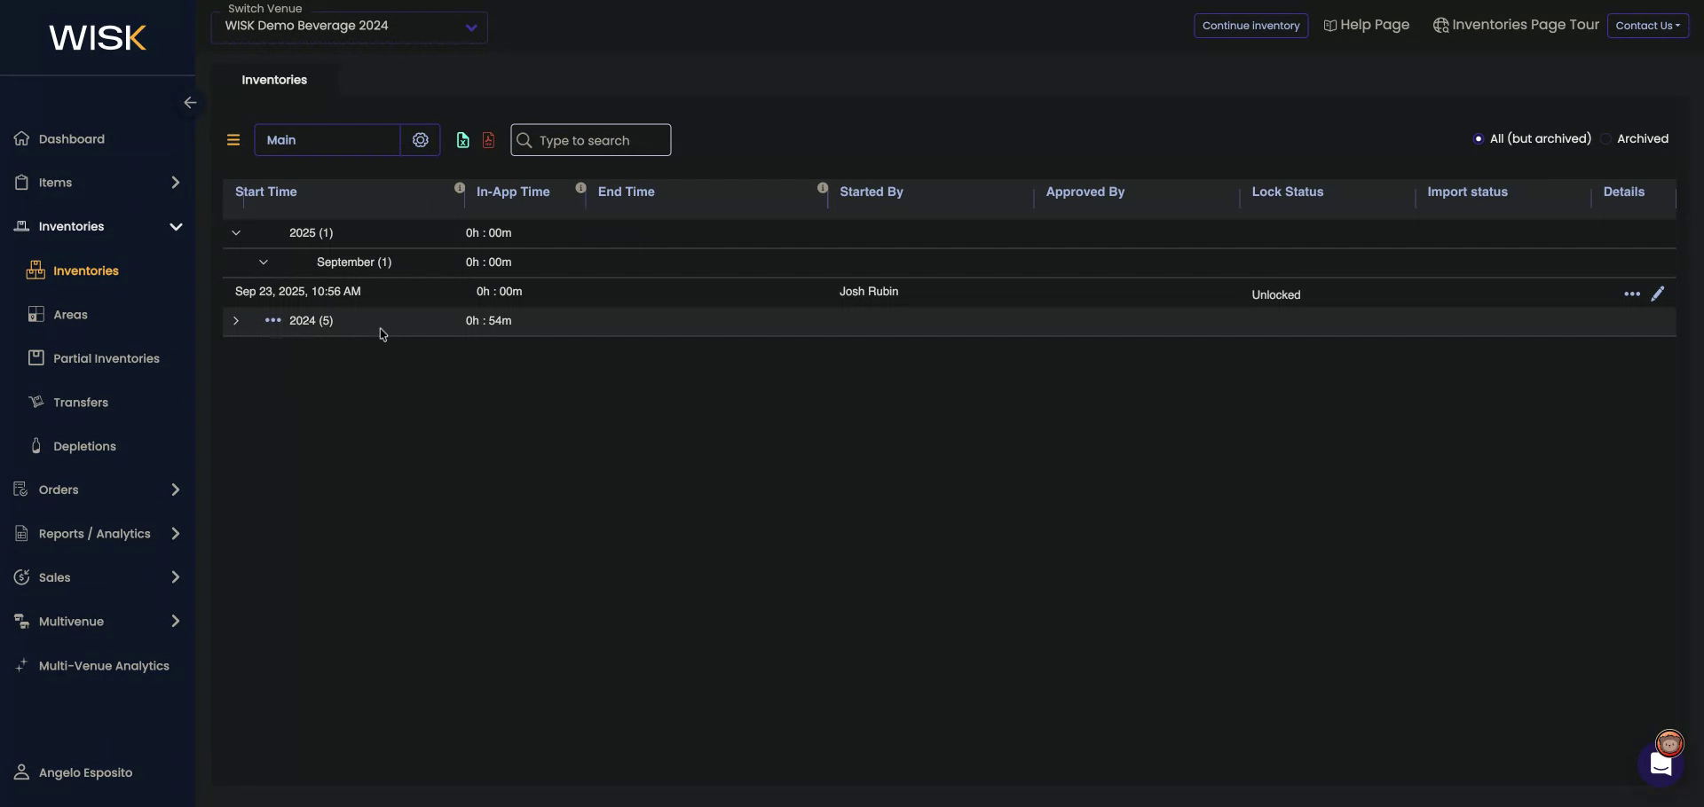Edit the Sep 23 inventory with the pencil icon
1704x807 pixels.
(1658, 294)
